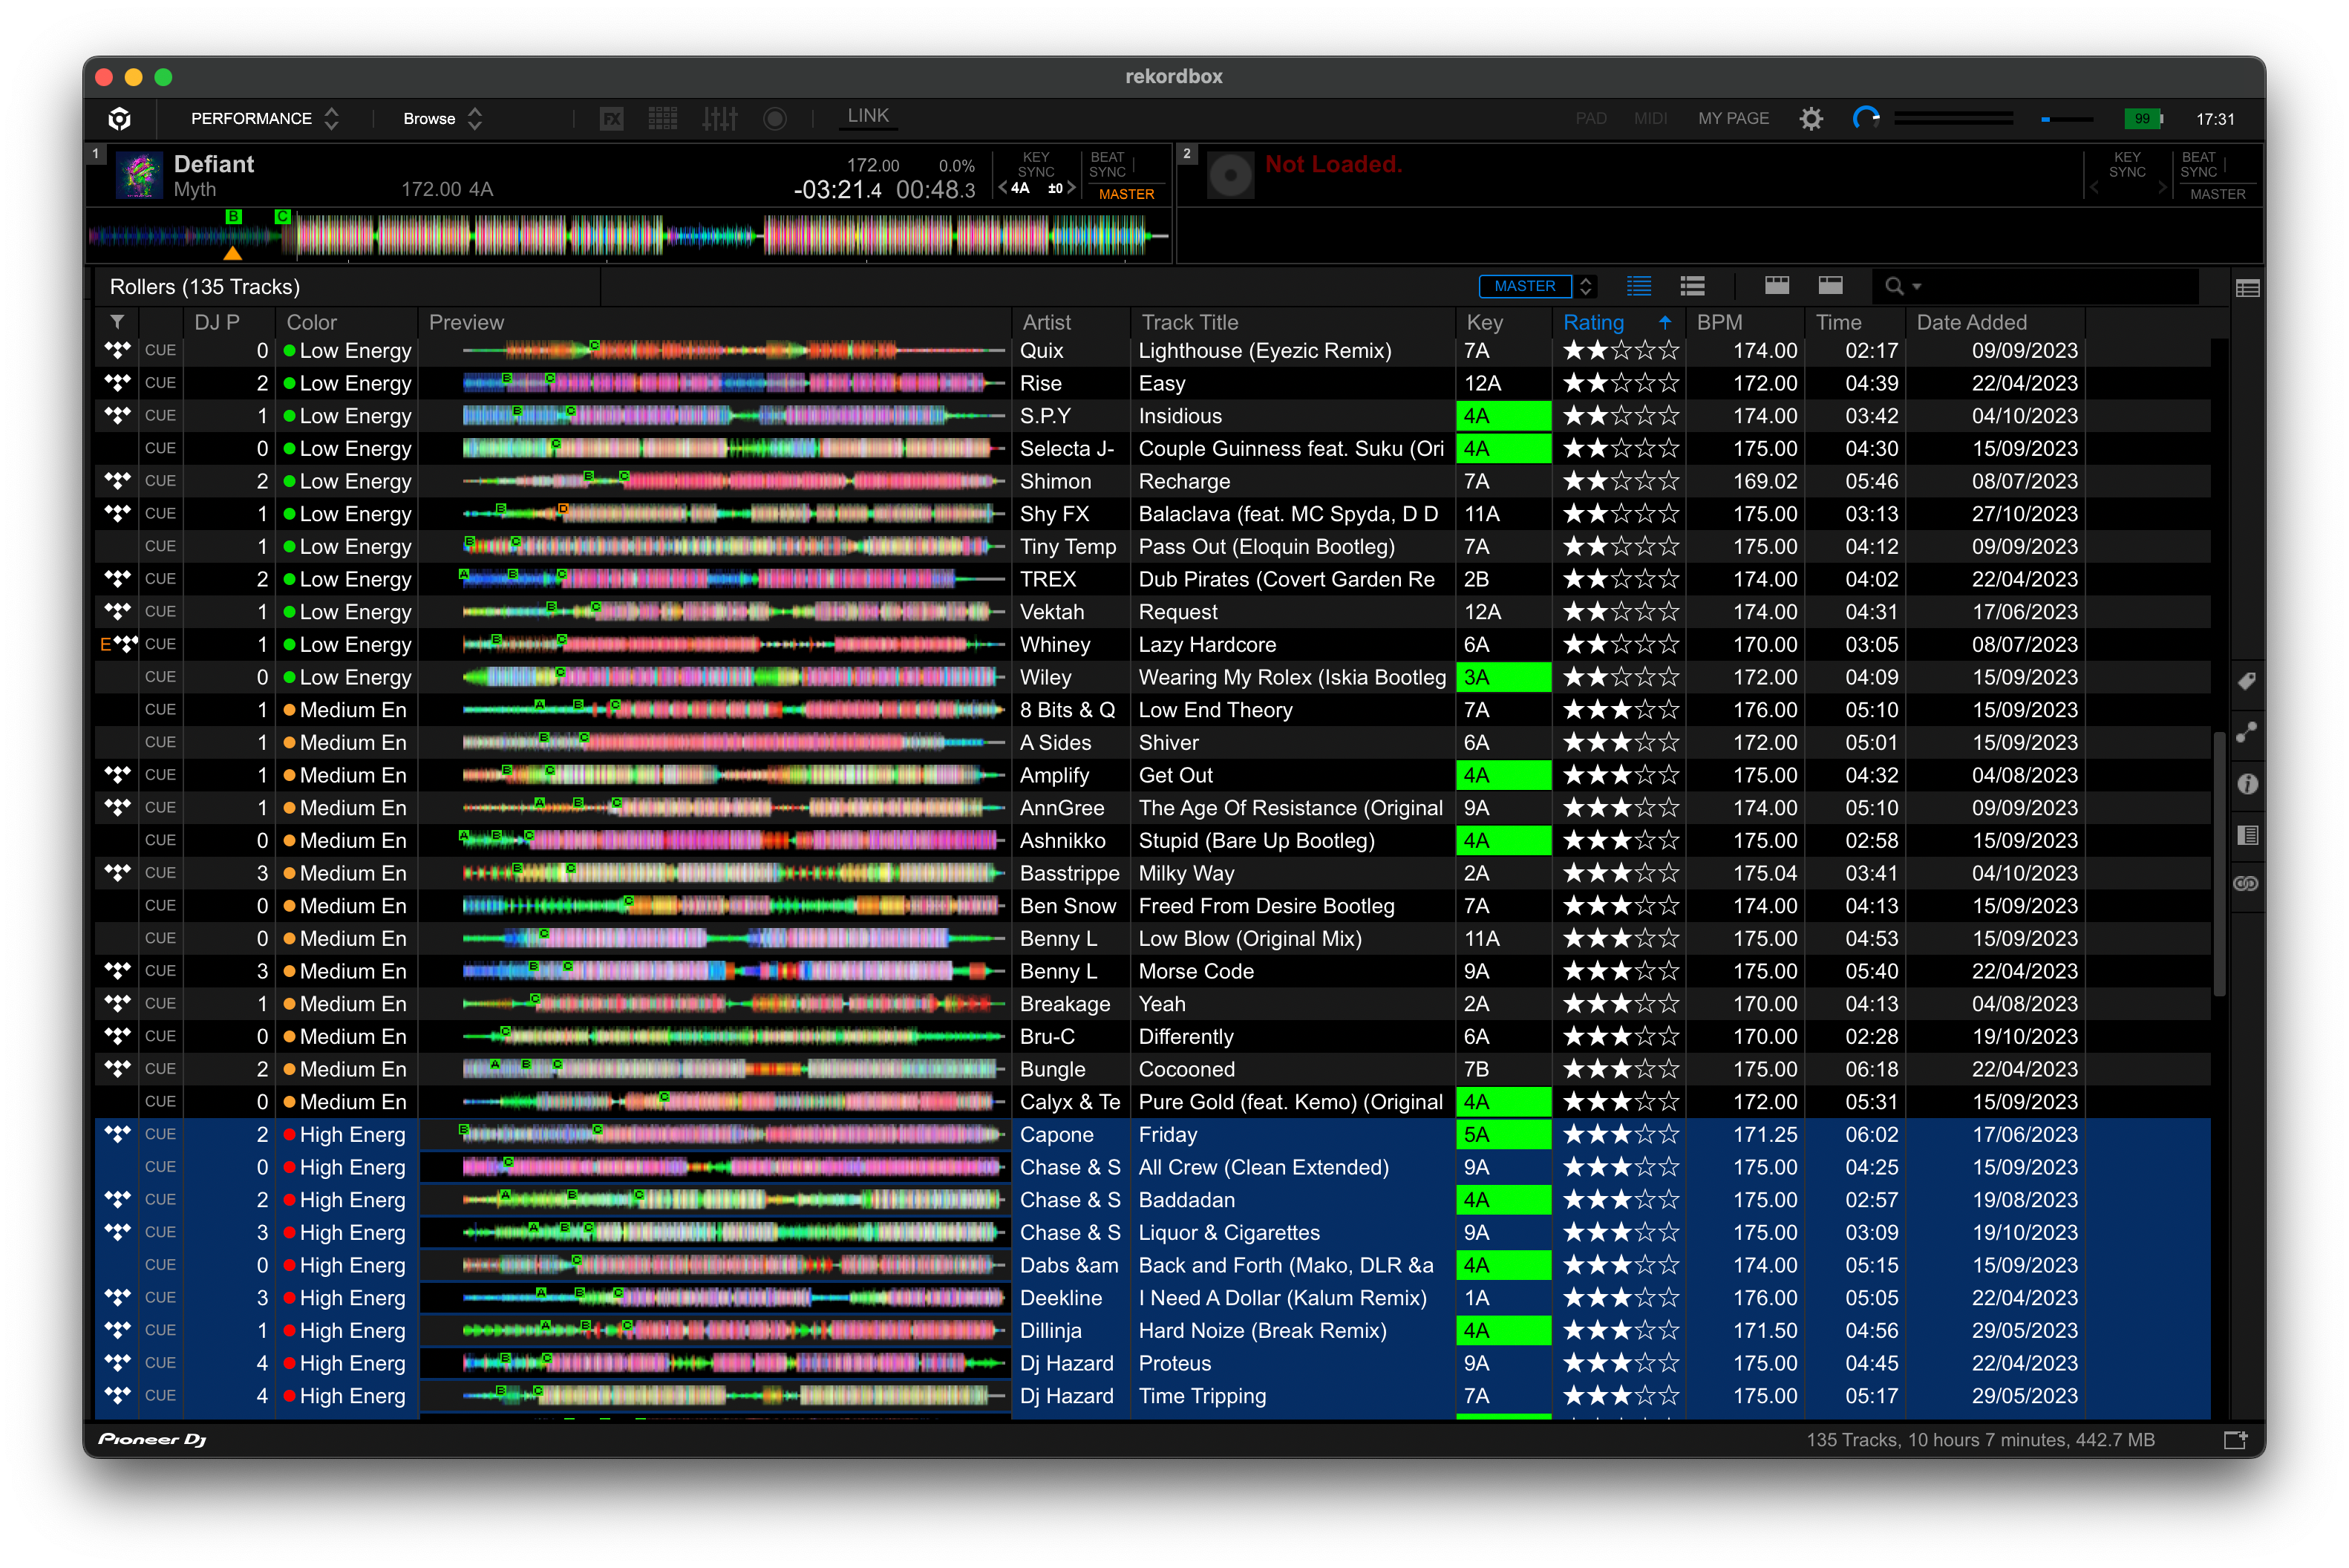This screenshot has height=1568, width=2349.
Task: Open MY PAGE
Action: click(x=1733, y=119)
